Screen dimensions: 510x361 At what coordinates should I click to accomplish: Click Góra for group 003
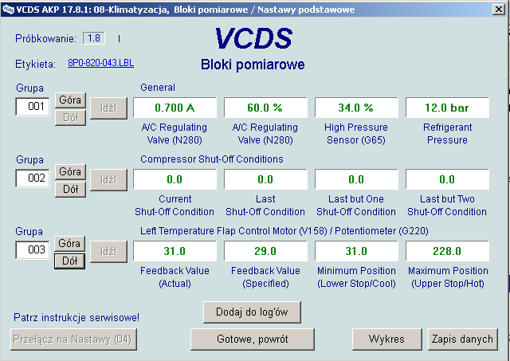click(x=69, y=243)
